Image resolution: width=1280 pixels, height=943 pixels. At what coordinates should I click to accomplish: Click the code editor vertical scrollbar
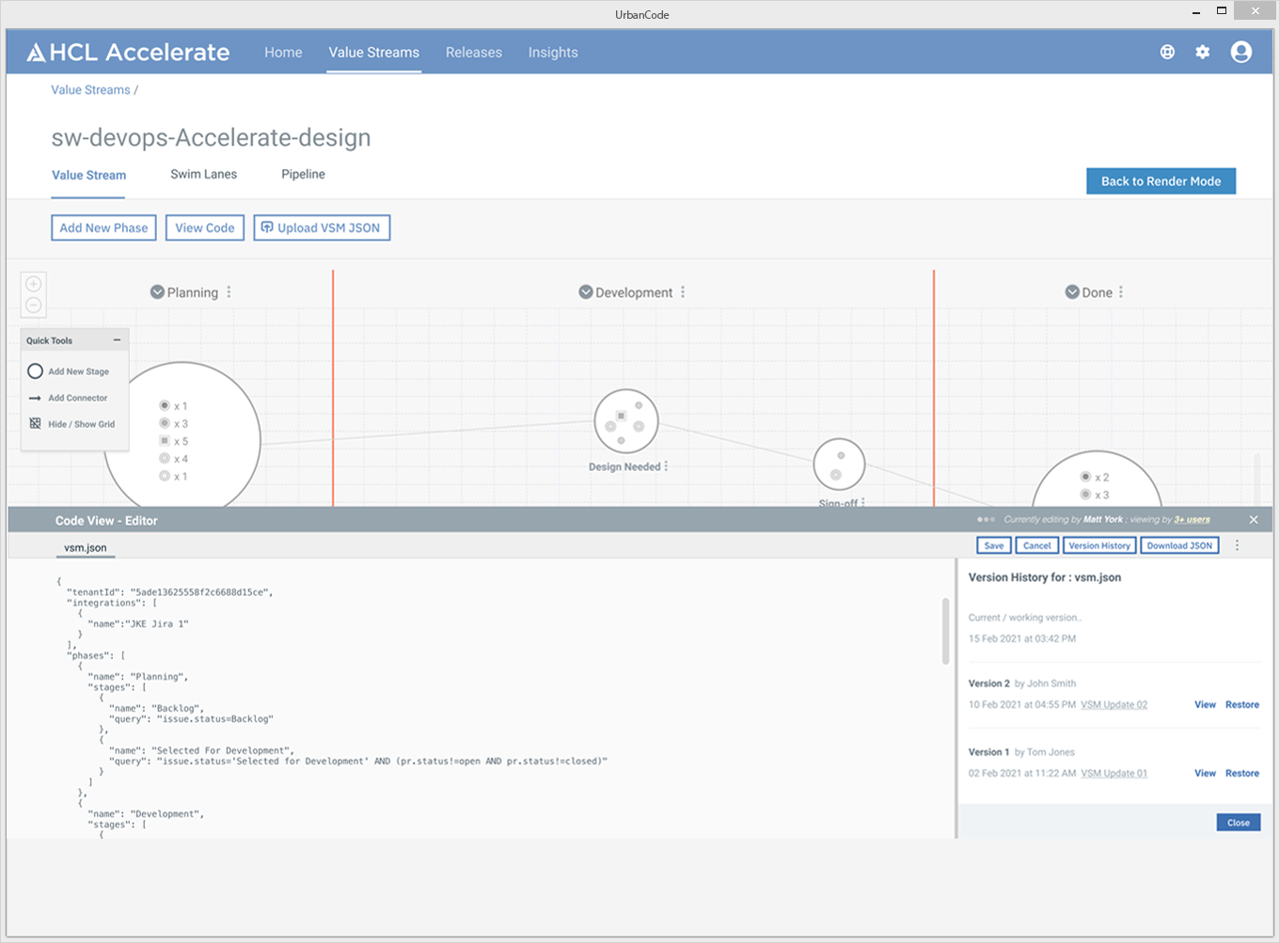pos(945,630)
